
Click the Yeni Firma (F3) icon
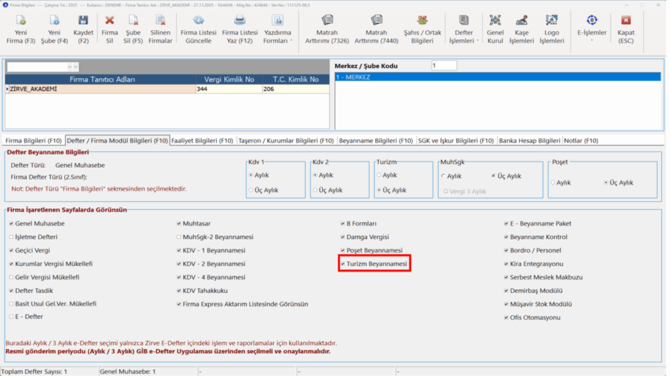20,20
